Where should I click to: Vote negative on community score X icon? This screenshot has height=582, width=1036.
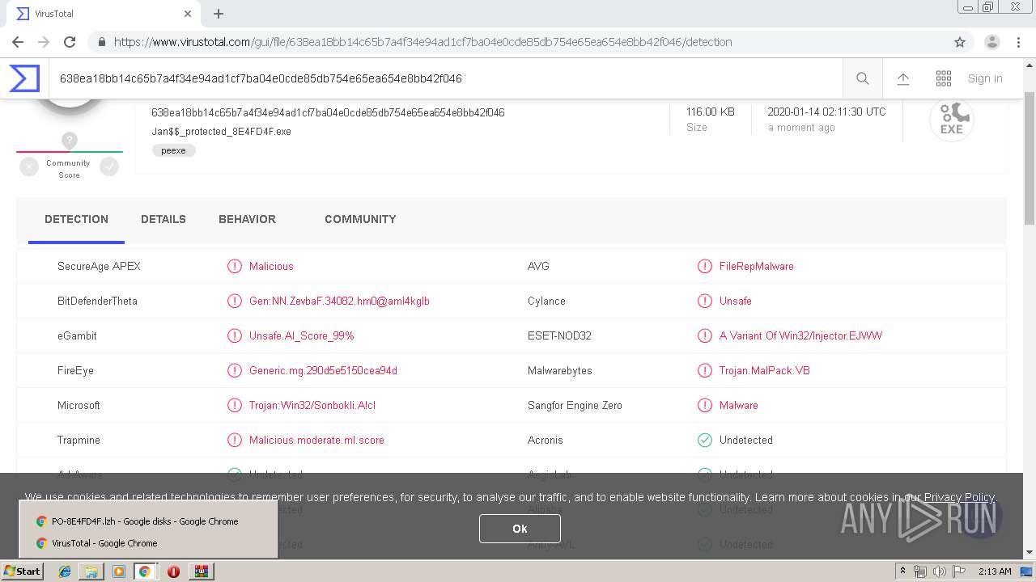(x=29, y=167)
